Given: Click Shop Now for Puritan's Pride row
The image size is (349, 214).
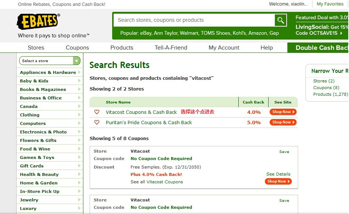Looking at the screenshot, I should pos(283,122).
